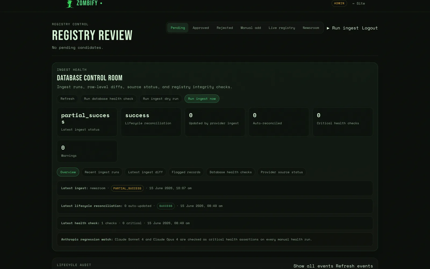Click Refresh in Database Control Room

tap(67, 99)
